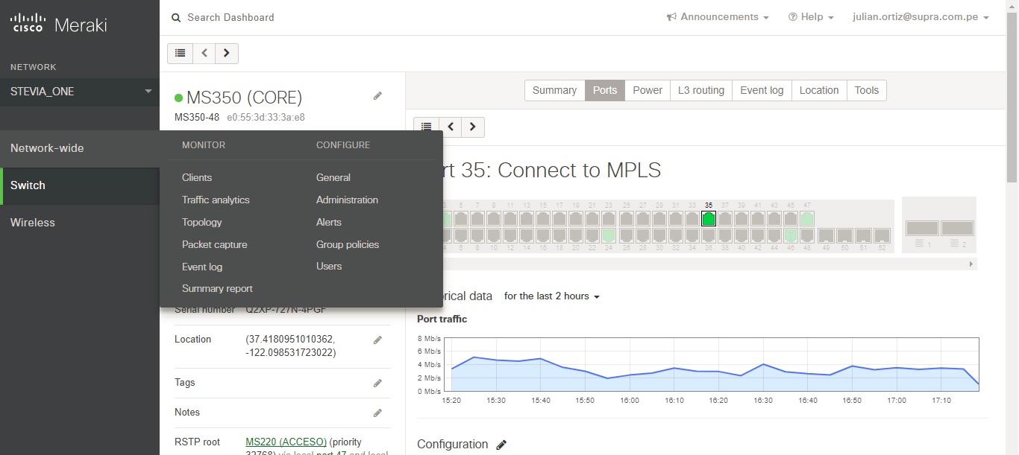Image resolution: width=1019 pixels, height=455 pixels.
Task: Open the Announcements dropdown
Action: pos(717,16)
